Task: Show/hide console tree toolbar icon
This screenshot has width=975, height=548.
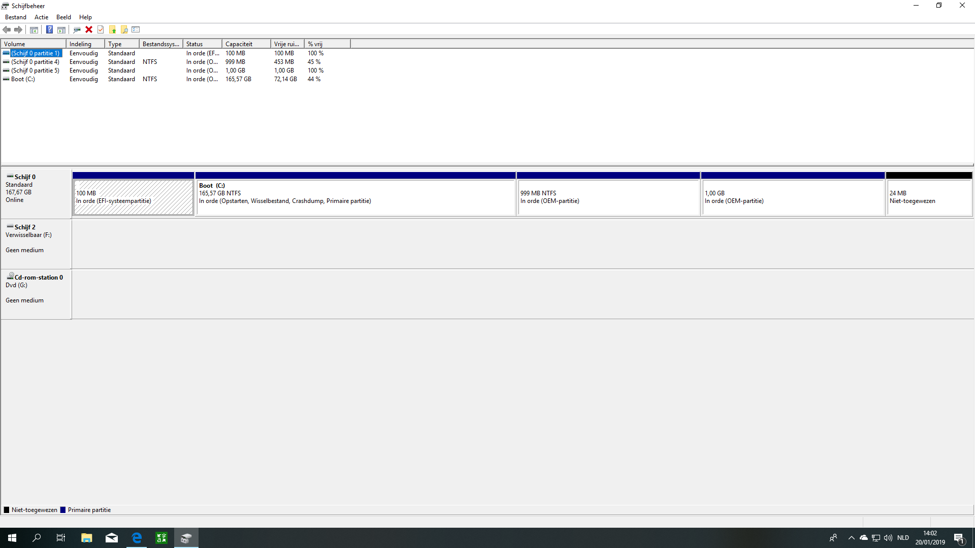Action: point(34,29)
